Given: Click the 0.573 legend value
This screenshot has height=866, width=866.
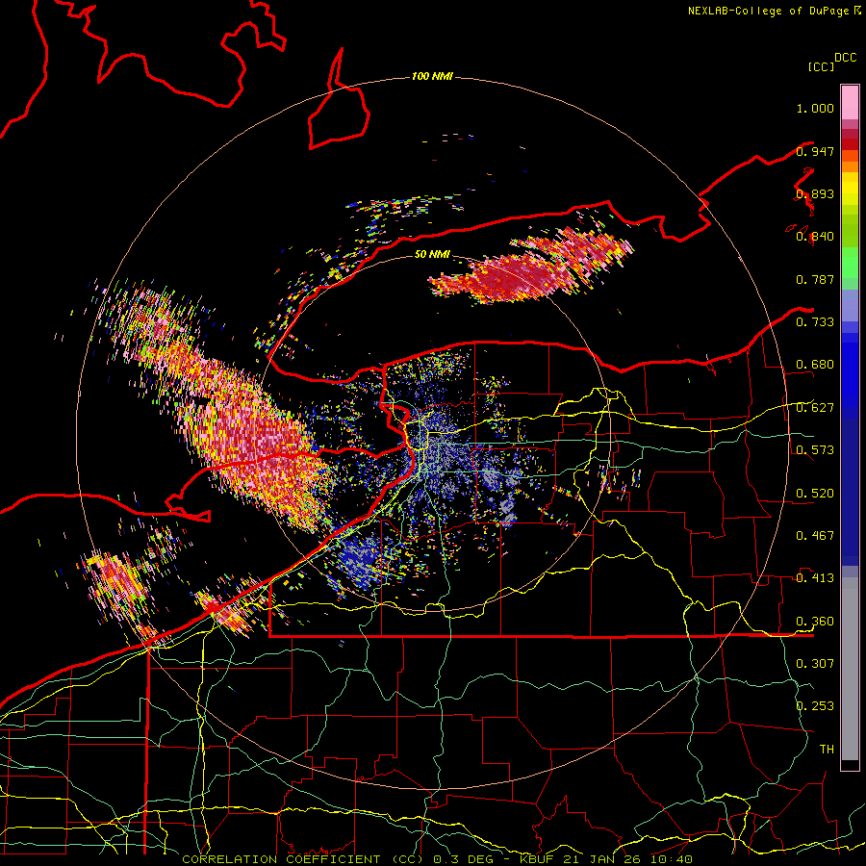Looking at the screenshot, I should (x=815, y=450).
